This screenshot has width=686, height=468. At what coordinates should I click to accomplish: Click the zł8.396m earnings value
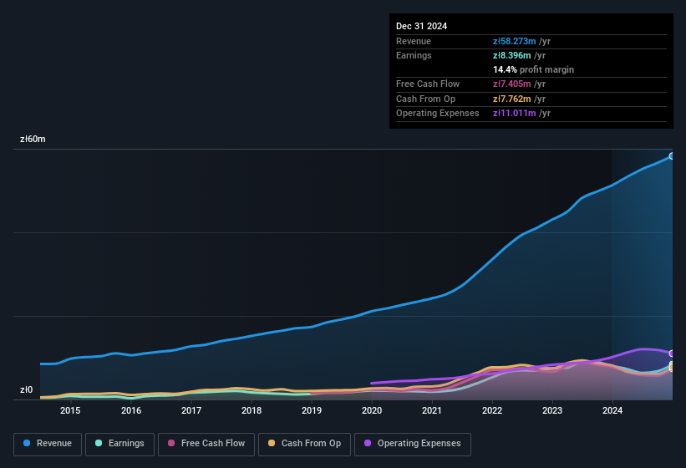click(x=512, y=55)
